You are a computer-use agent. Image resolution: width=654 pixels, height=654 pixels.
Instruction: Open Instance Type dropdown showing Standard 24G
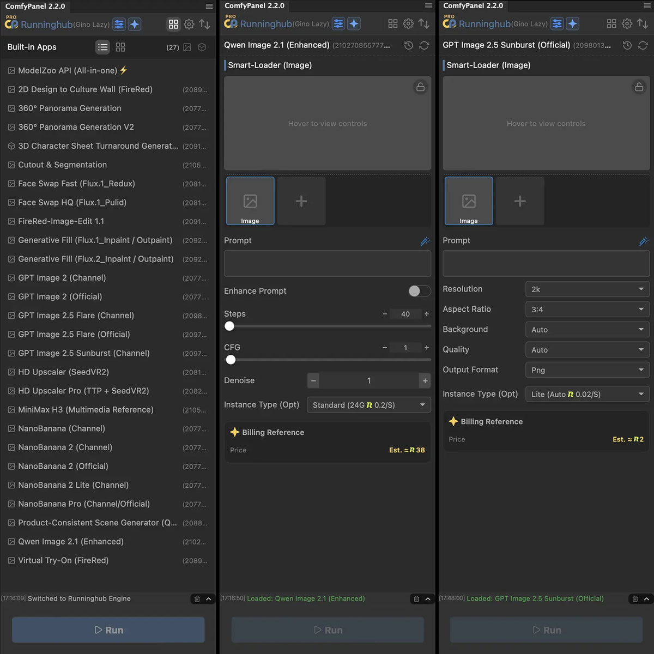[369, 405]
